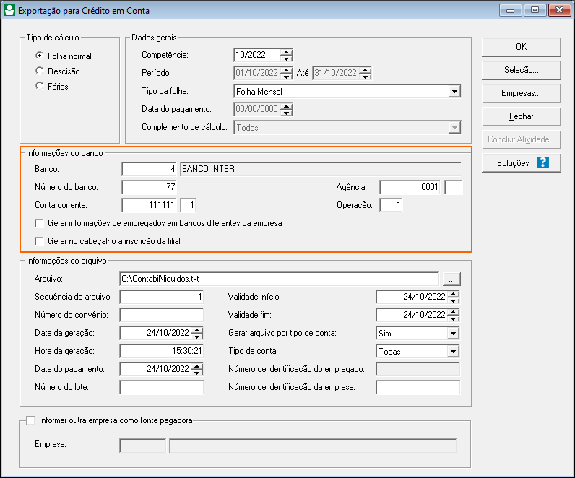Screen dimensions: 575x478
Task: Decrease Validade fim date with the down arrow
Action: pos(453,318)
